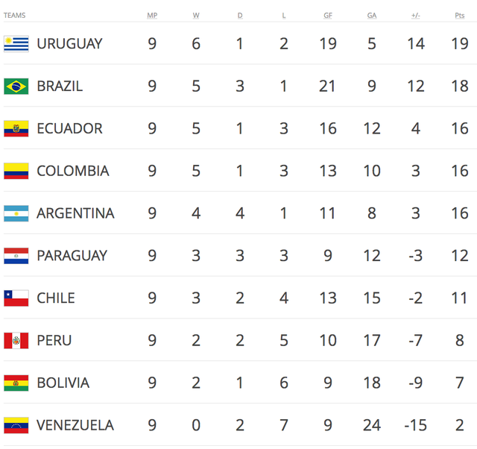The image size is (477, 449).
Task: Open the VENEZUELA team name
Action: [x=75, y=426]
